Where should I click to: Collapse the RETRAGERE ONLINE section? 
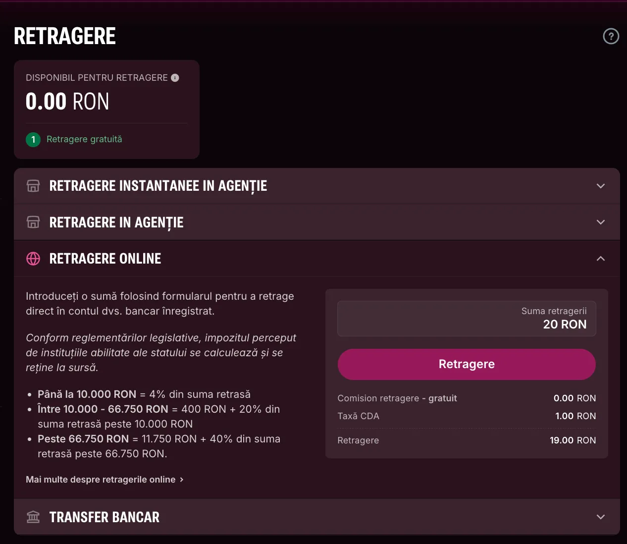click(600, 258)
